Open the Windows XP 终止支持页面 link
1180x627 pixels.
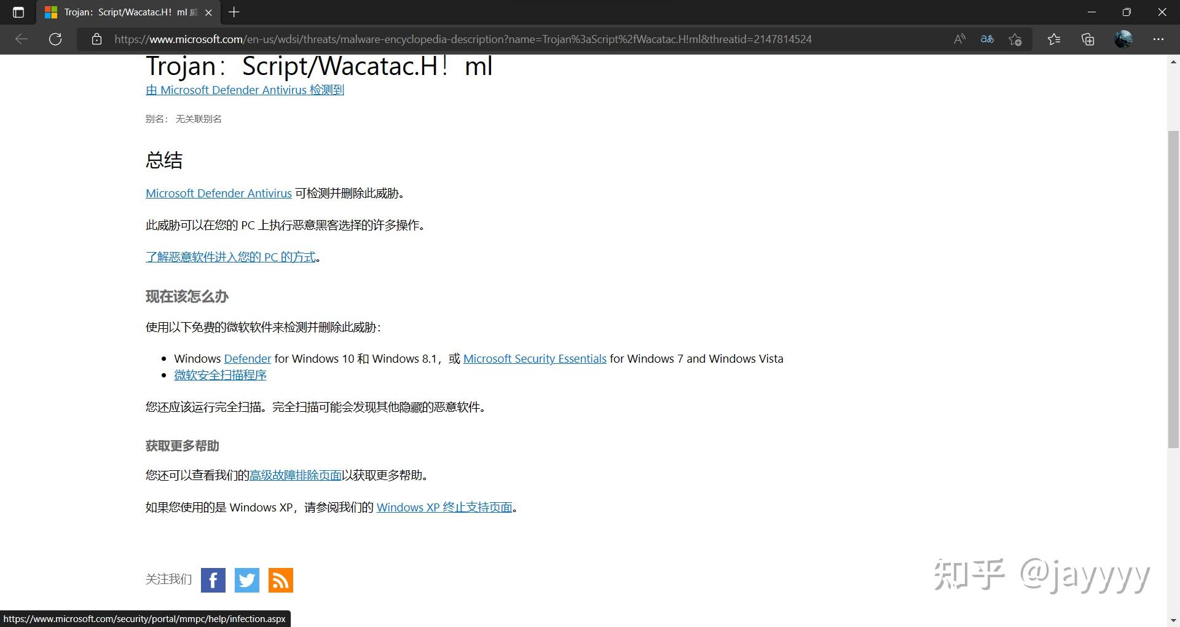pos(444,507)
